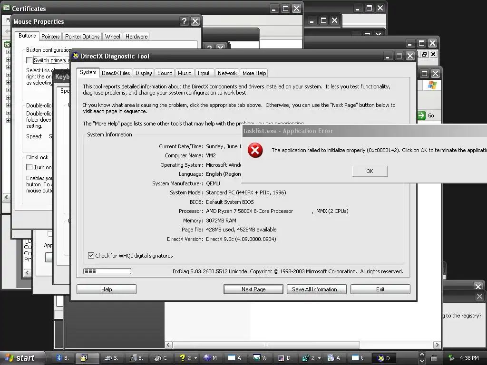
Task: Open dropdown arrow of question-mark taskbar group
Action: tap(195, 358)
